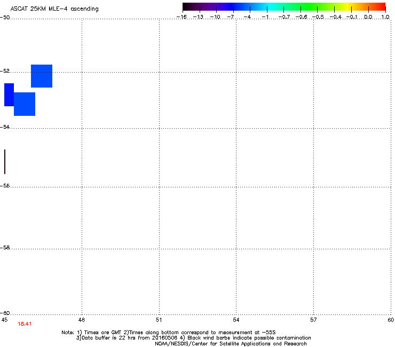Click the blue data square above latitude -54
Image resolution: width=395 pixels, height=347 pixels.
pyautogui.click(x=25, y=104)
